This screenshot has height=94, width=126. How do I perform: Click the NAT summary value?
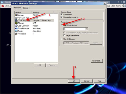pos(34,23)
